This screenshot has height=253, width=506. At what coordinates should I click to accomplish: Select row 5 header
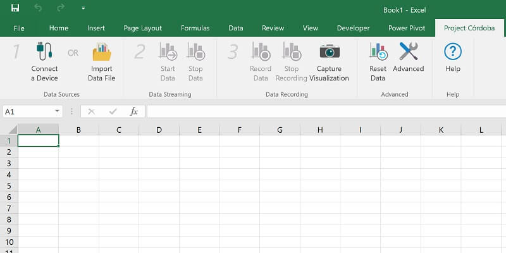pyautogui.click(x=9, y=186)
